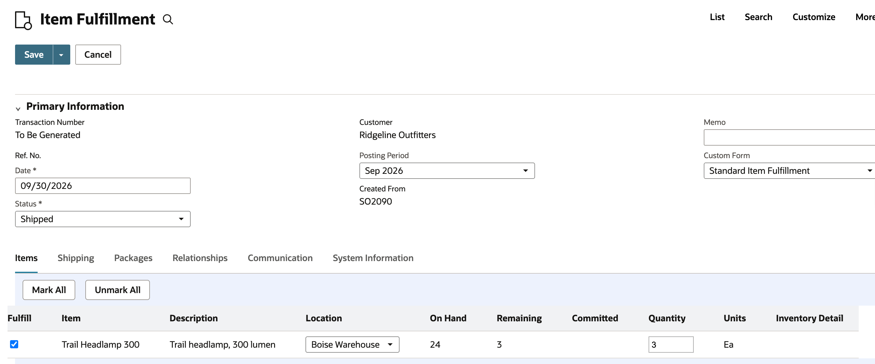Click the Units value Ea
Screen dimensions: 875x364
[728, 344]
